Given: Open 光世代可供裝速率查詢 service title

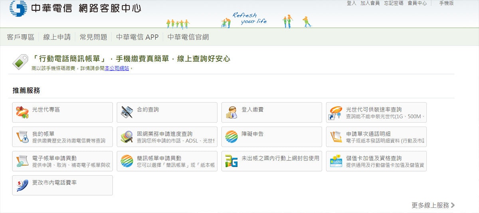Looking at the screenshot, I should pyautogui.click(x=374, y=109).
